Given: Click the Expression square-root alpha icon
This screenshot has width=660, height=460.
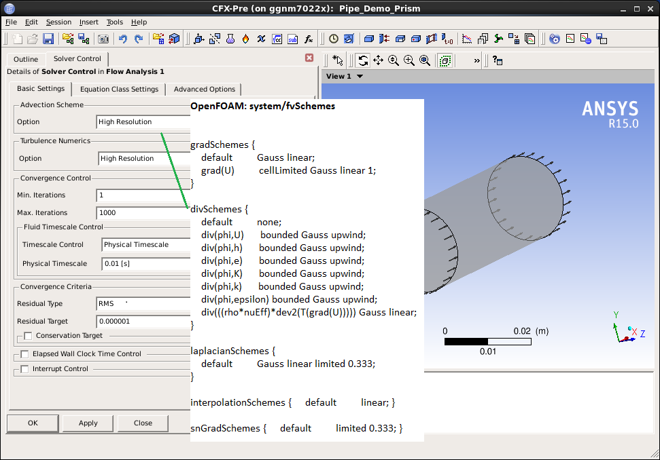Looking at the screenshot, I should click(x=277, y=39).
